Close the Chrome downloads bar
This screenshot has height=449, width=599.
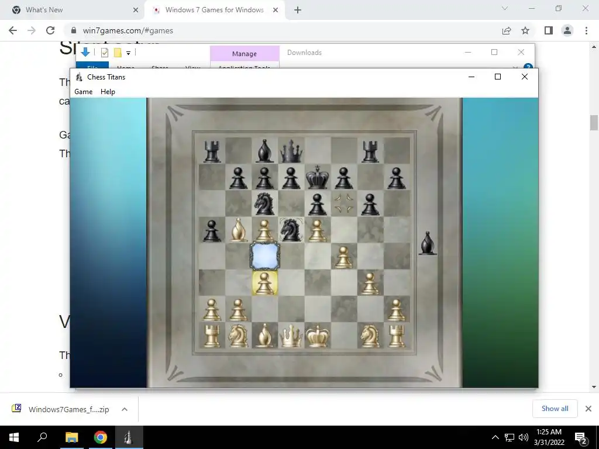[588, 409]
